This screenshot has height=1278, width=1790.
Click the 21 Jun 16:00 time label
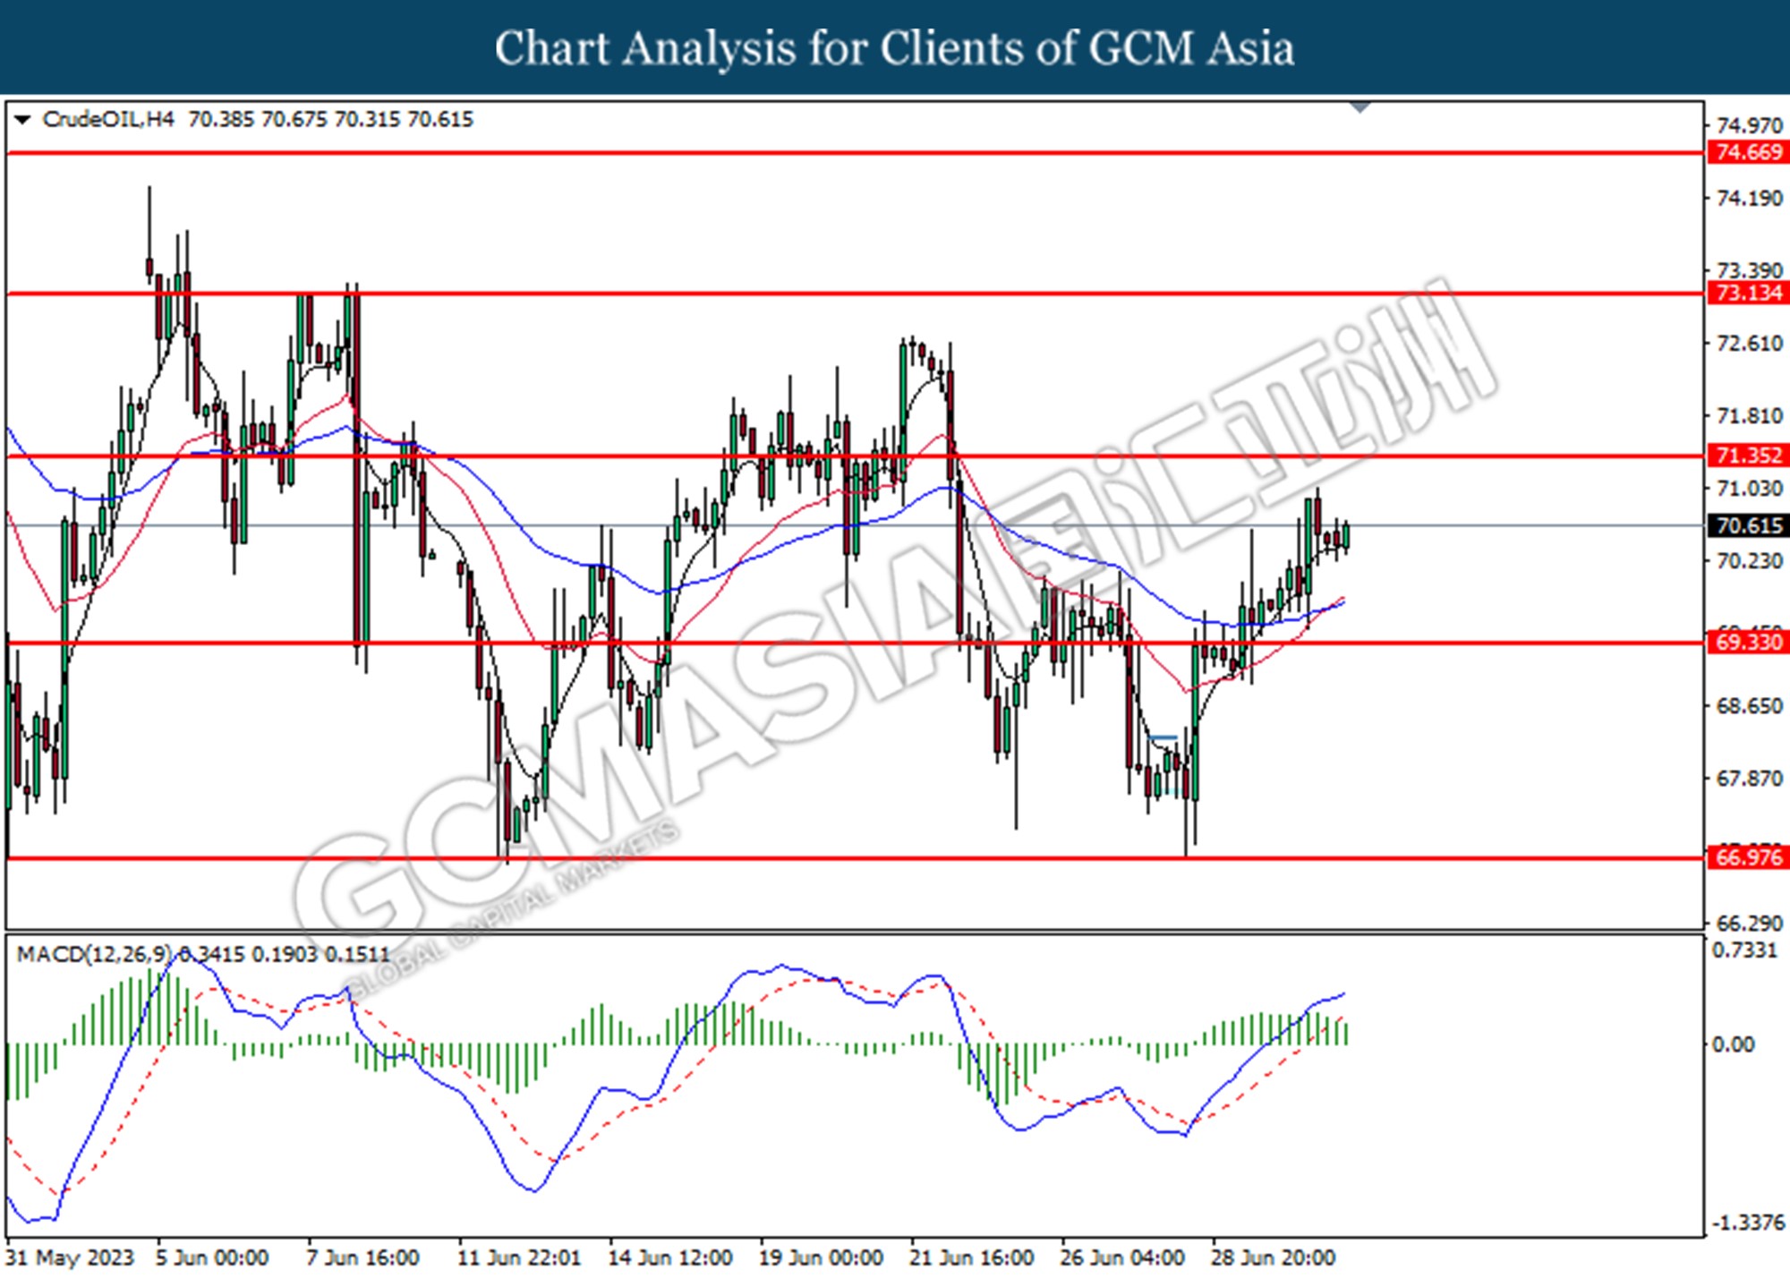click(x=972, y=1257)
